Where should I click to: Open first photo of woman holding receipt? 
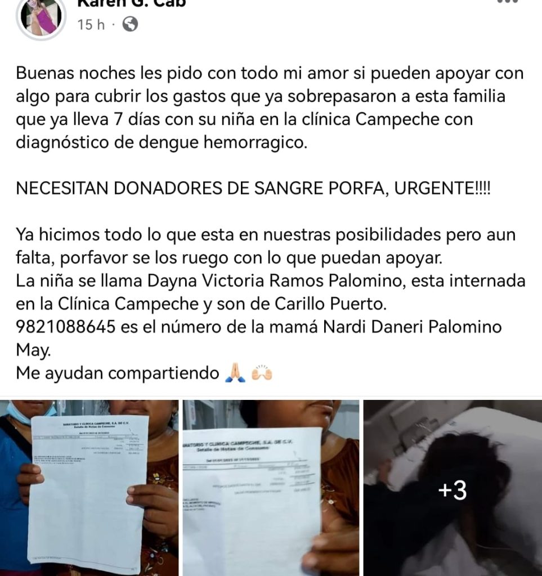coord(89,488)
